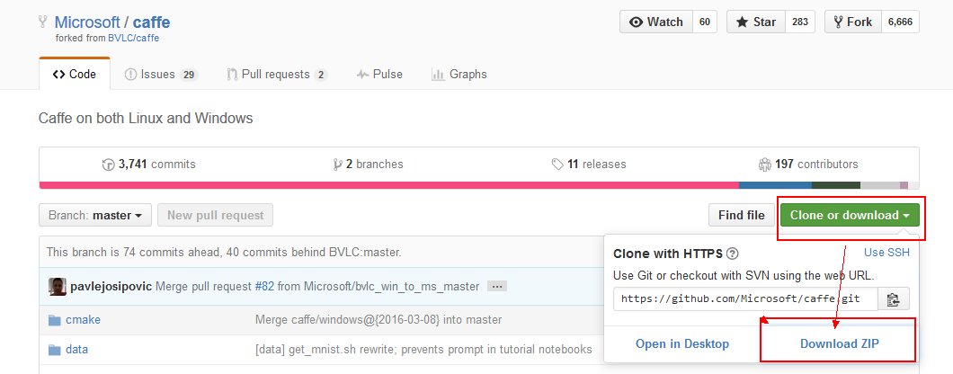
Task: Fork the repository
Action: click(852, 22)
